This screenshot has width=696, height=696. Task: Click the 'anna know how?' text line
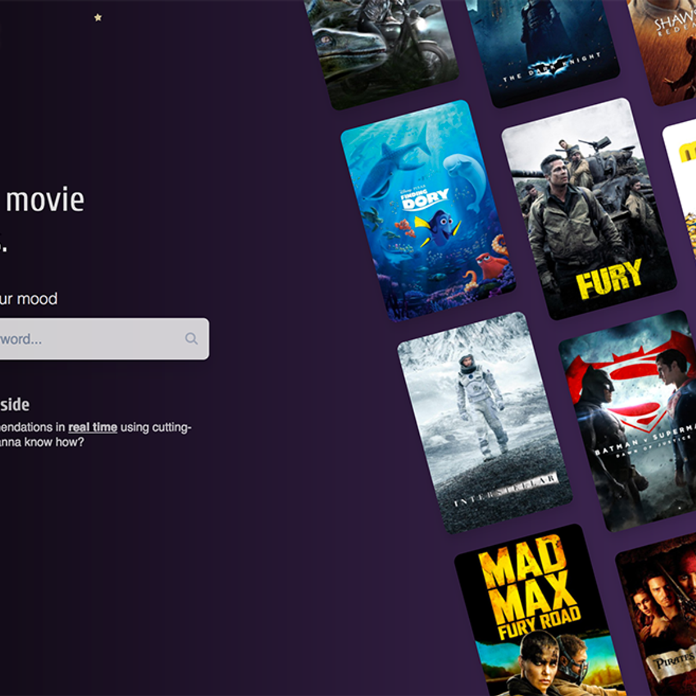click(x=42, y=441)
